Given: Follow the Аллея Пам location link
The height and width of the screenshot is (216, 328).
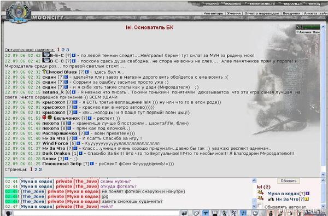Looking at the screenshot, I should pyautogui.click(x=308, y=32).
